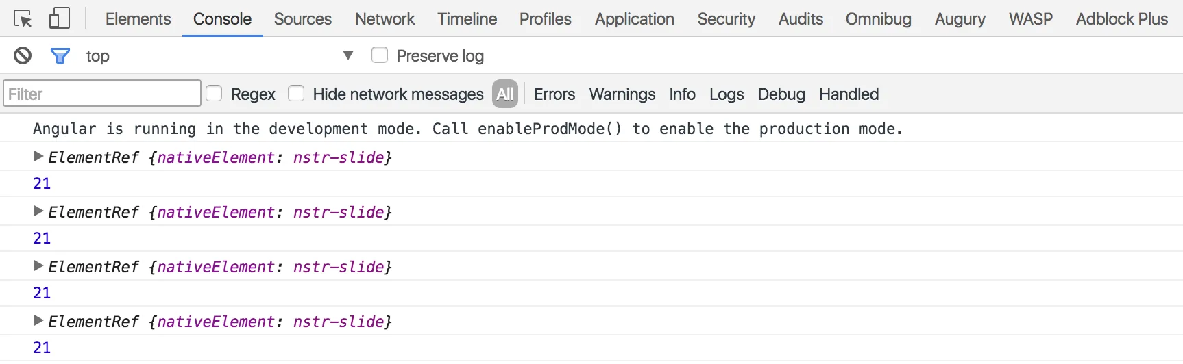Open the Augury extension tab

[960, 18]
